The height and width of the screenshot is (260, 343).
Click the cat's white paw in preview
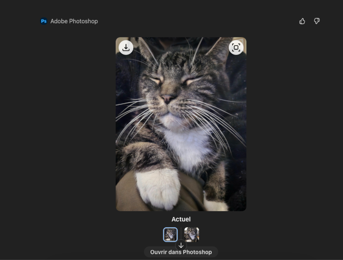pos(158,188)
